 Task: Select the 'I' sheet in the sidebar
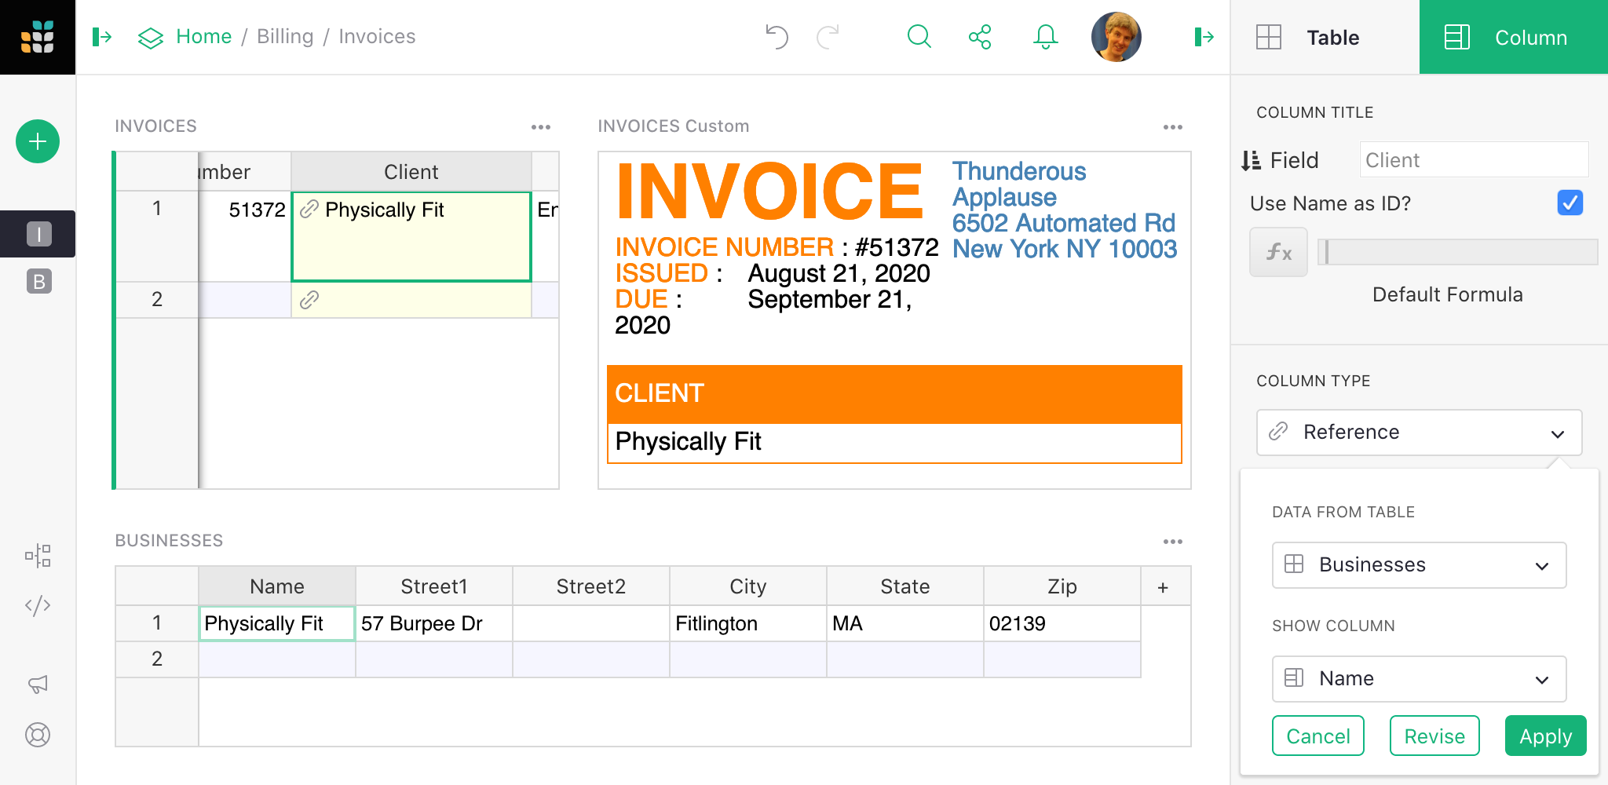[x=37, y=234]
